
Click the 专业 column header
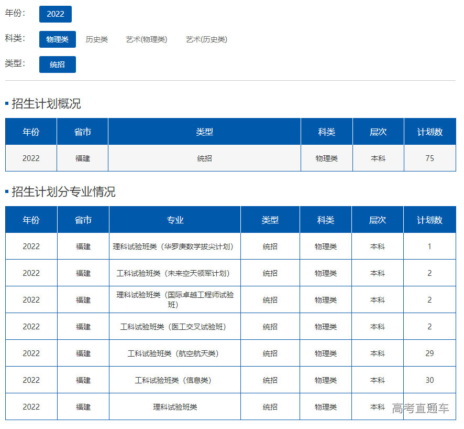pos(175,220)
